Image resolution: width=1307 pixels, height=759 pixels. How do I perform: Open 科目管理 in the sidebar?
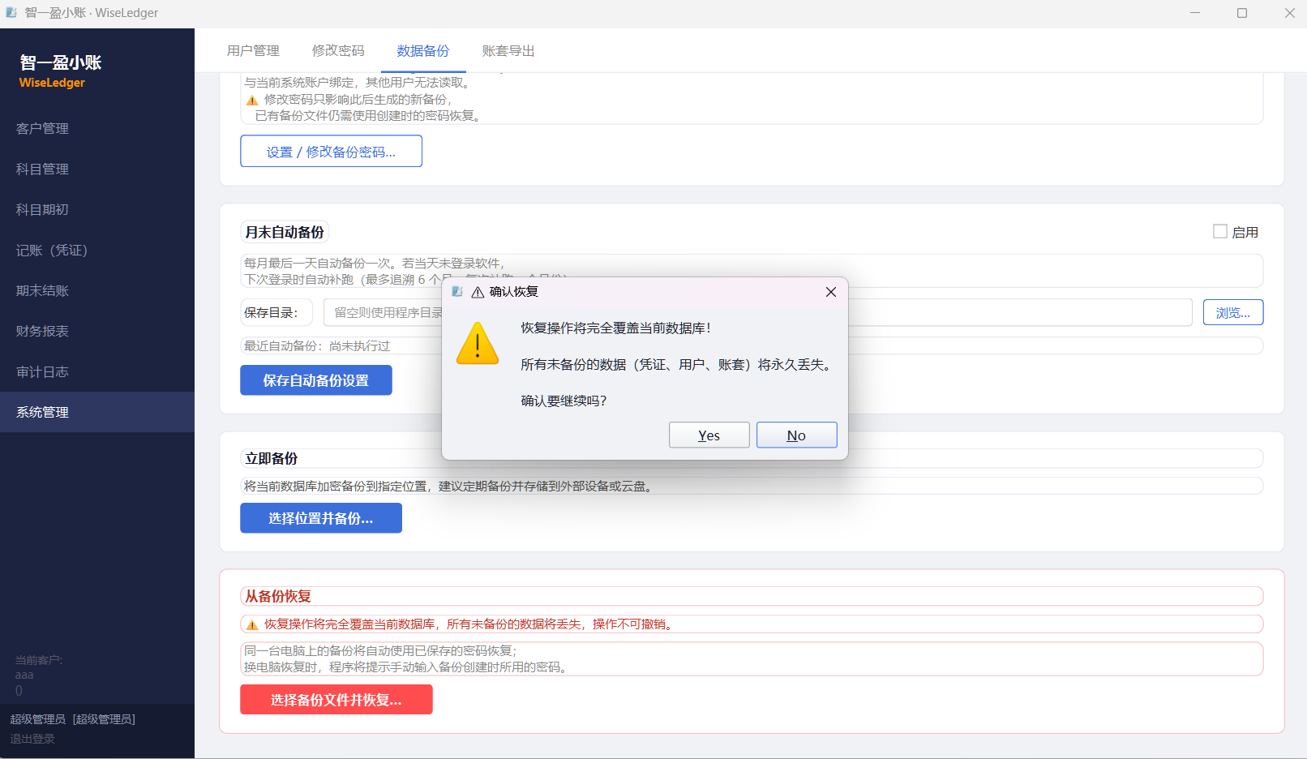(x=97, y=169)
